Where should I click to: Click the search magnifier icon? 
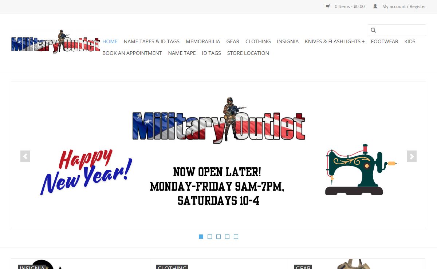(x=373, y=30)
